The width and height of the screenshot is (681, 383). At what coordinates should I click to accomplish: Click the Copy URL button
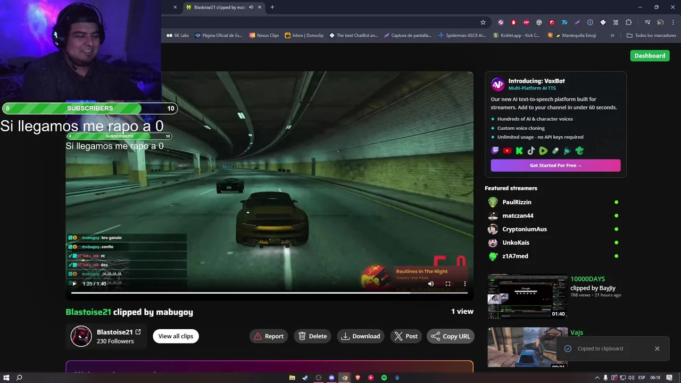coord(450,336)
